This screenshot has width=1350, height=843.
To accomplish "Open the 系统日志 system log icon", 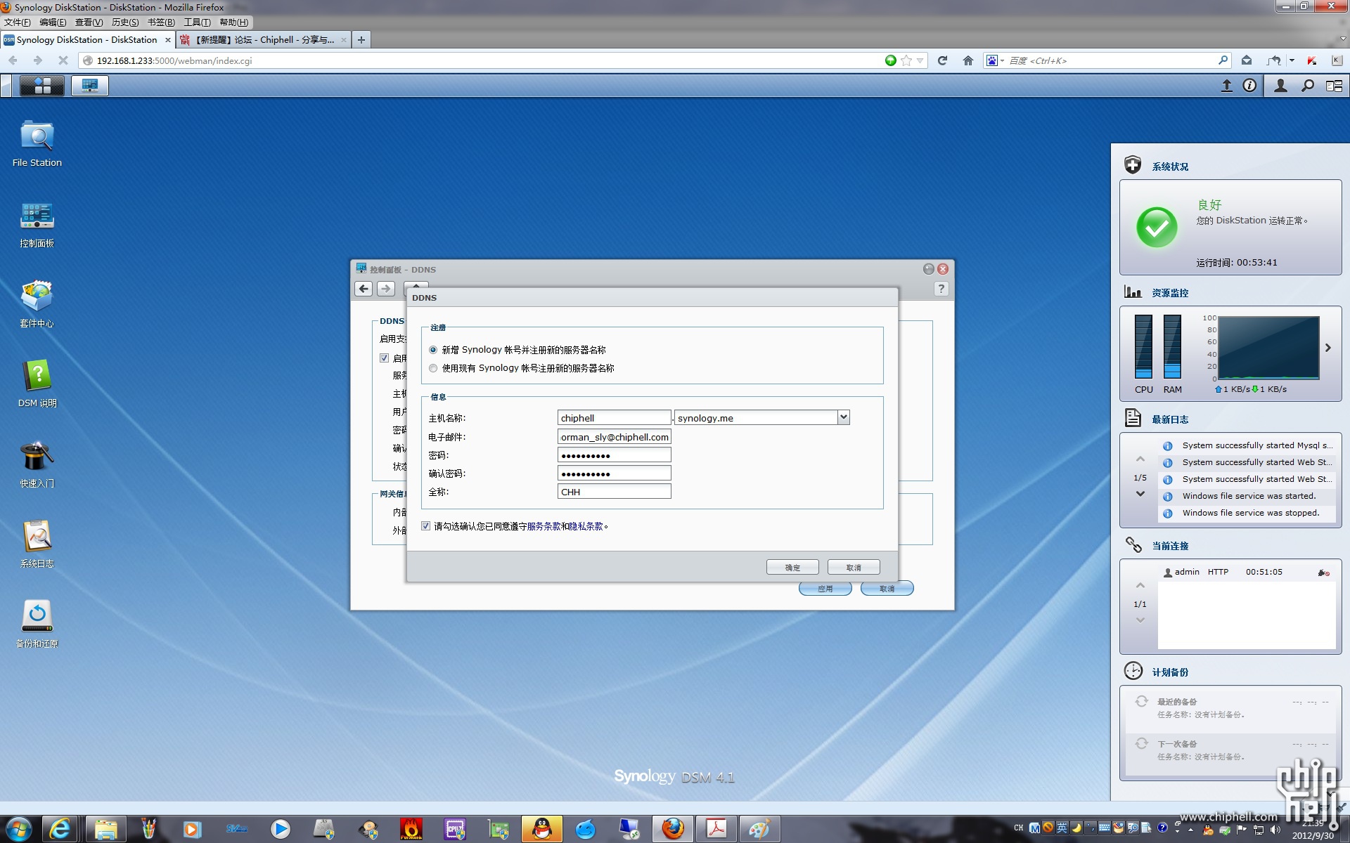I will click(x=37, y=545).
